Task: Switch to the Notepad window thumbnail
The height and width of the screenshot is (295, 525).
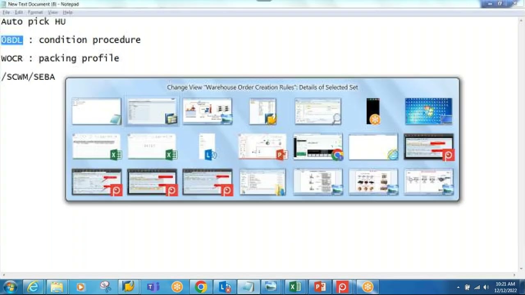Action: (x=96, y=111)
